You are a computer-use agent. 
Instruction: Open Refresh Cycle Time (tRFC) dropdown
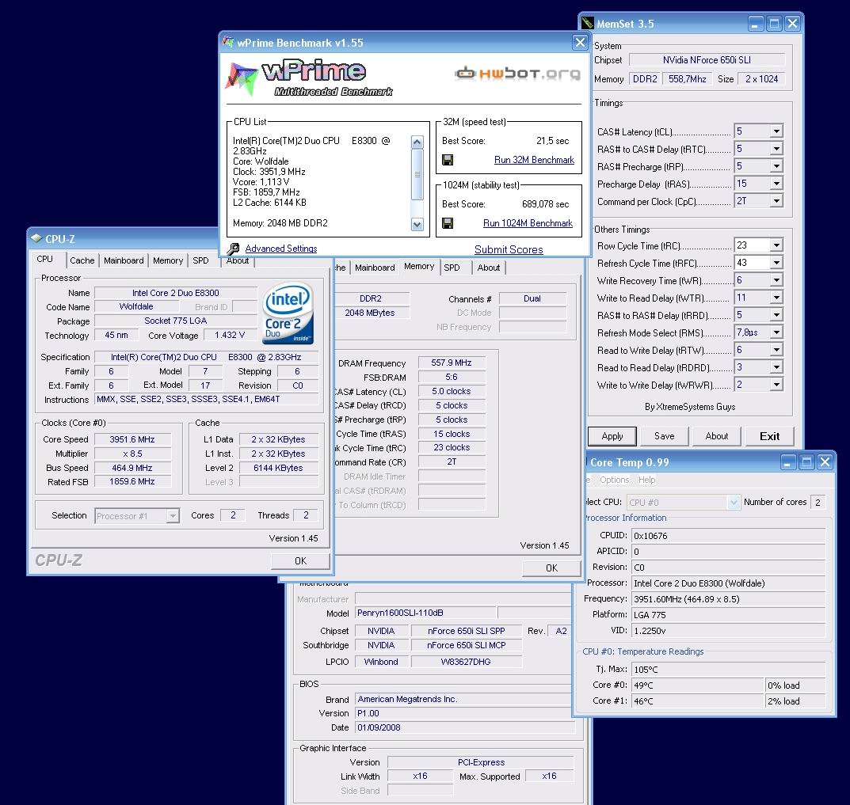pos(776,263)
